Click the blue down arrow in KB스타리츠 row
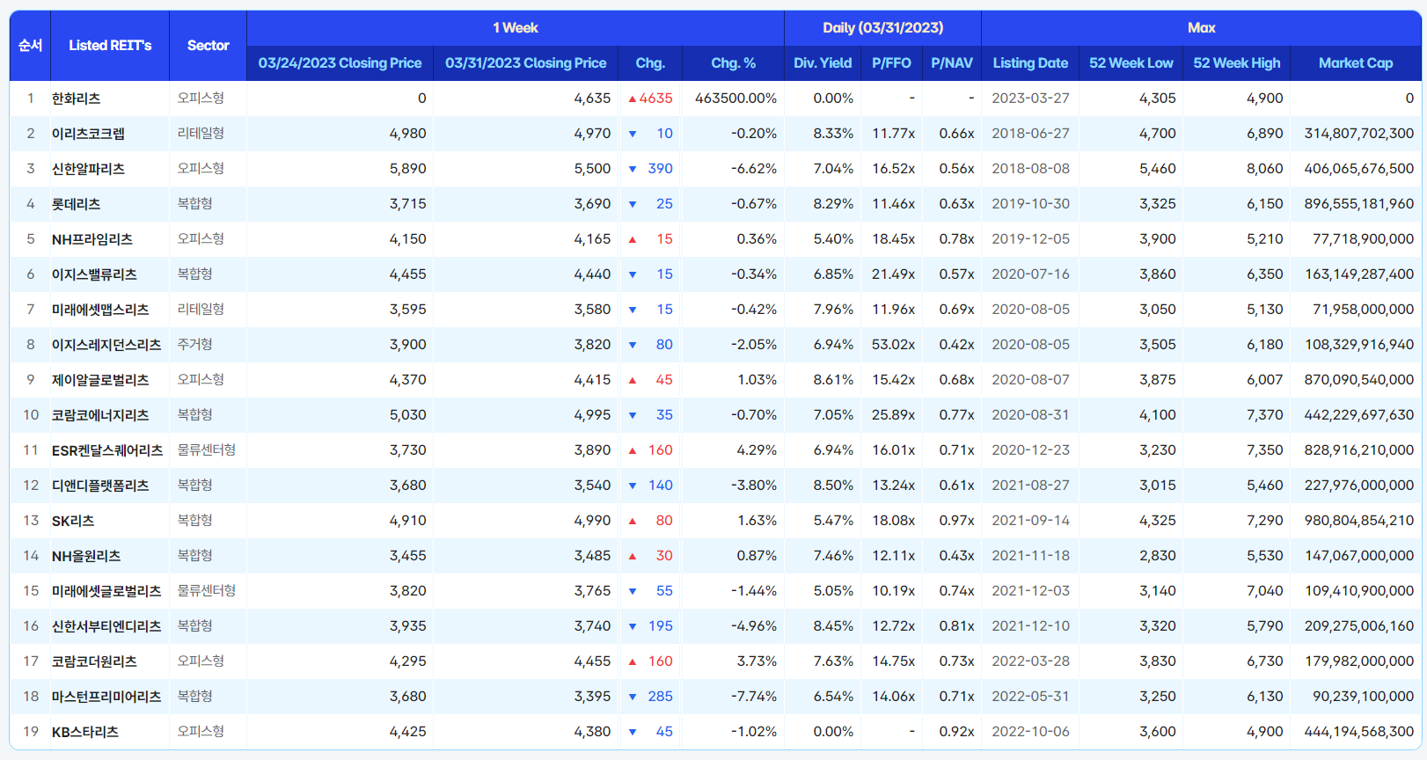This screenshot has height=760, width=1427. point(633,732)
